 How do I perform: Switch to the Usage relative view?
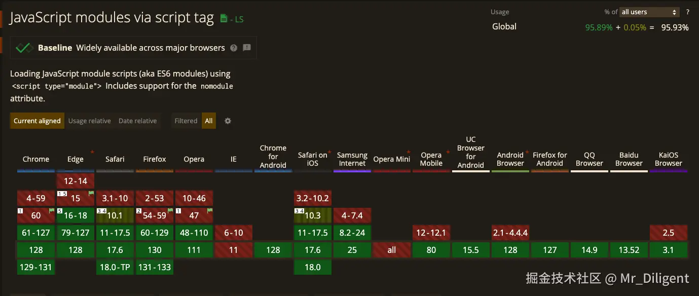[89, 121]
